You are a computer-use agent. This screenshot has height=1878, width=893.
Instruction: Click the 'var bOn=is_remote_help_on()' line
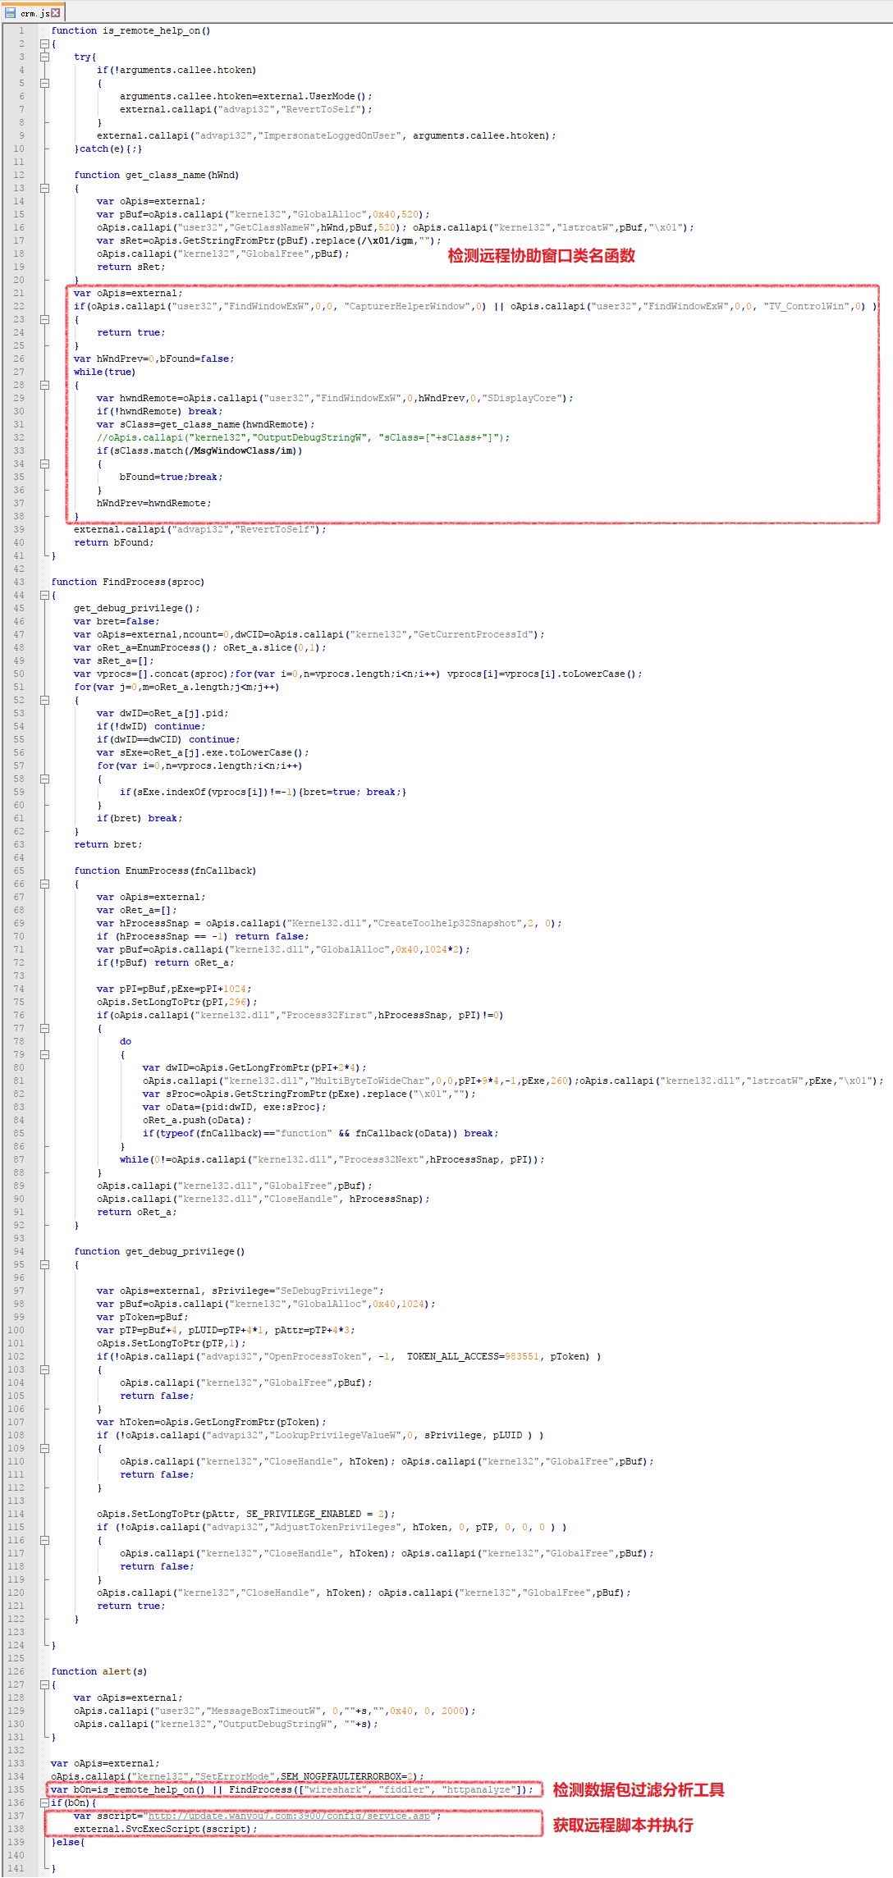coord(291,1789)
